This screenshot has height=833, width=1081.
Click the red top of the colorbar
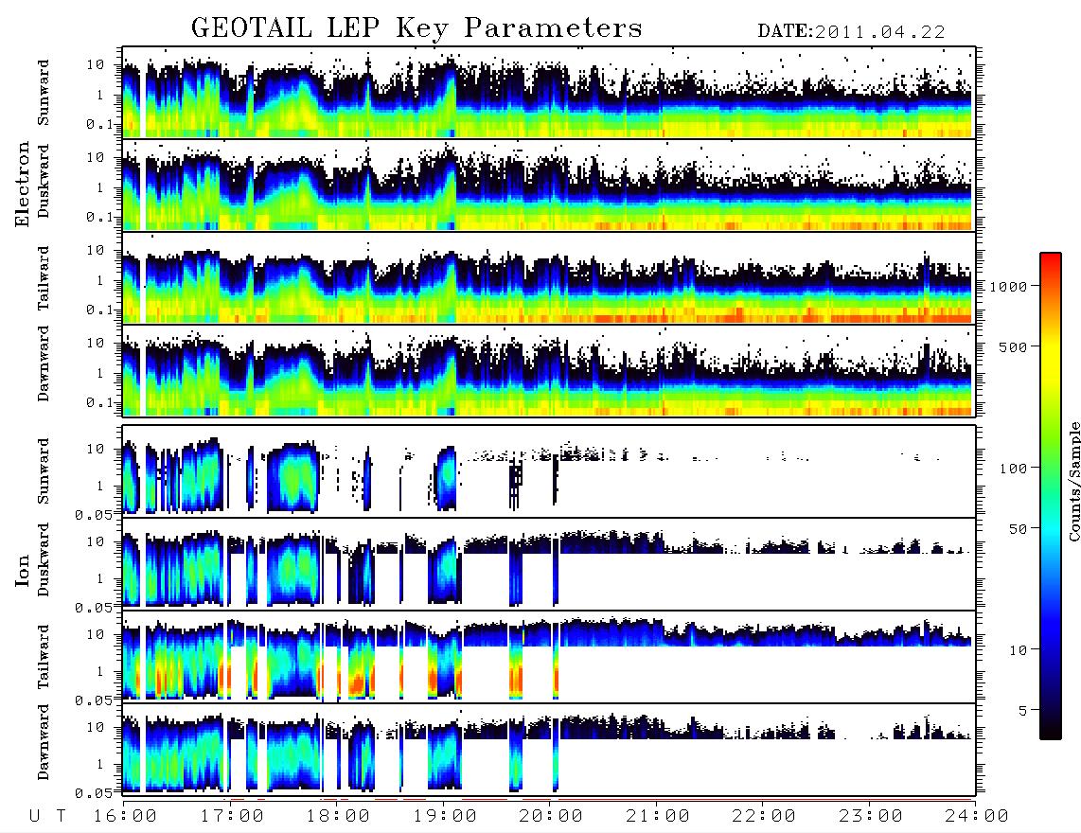(1050, 262)
